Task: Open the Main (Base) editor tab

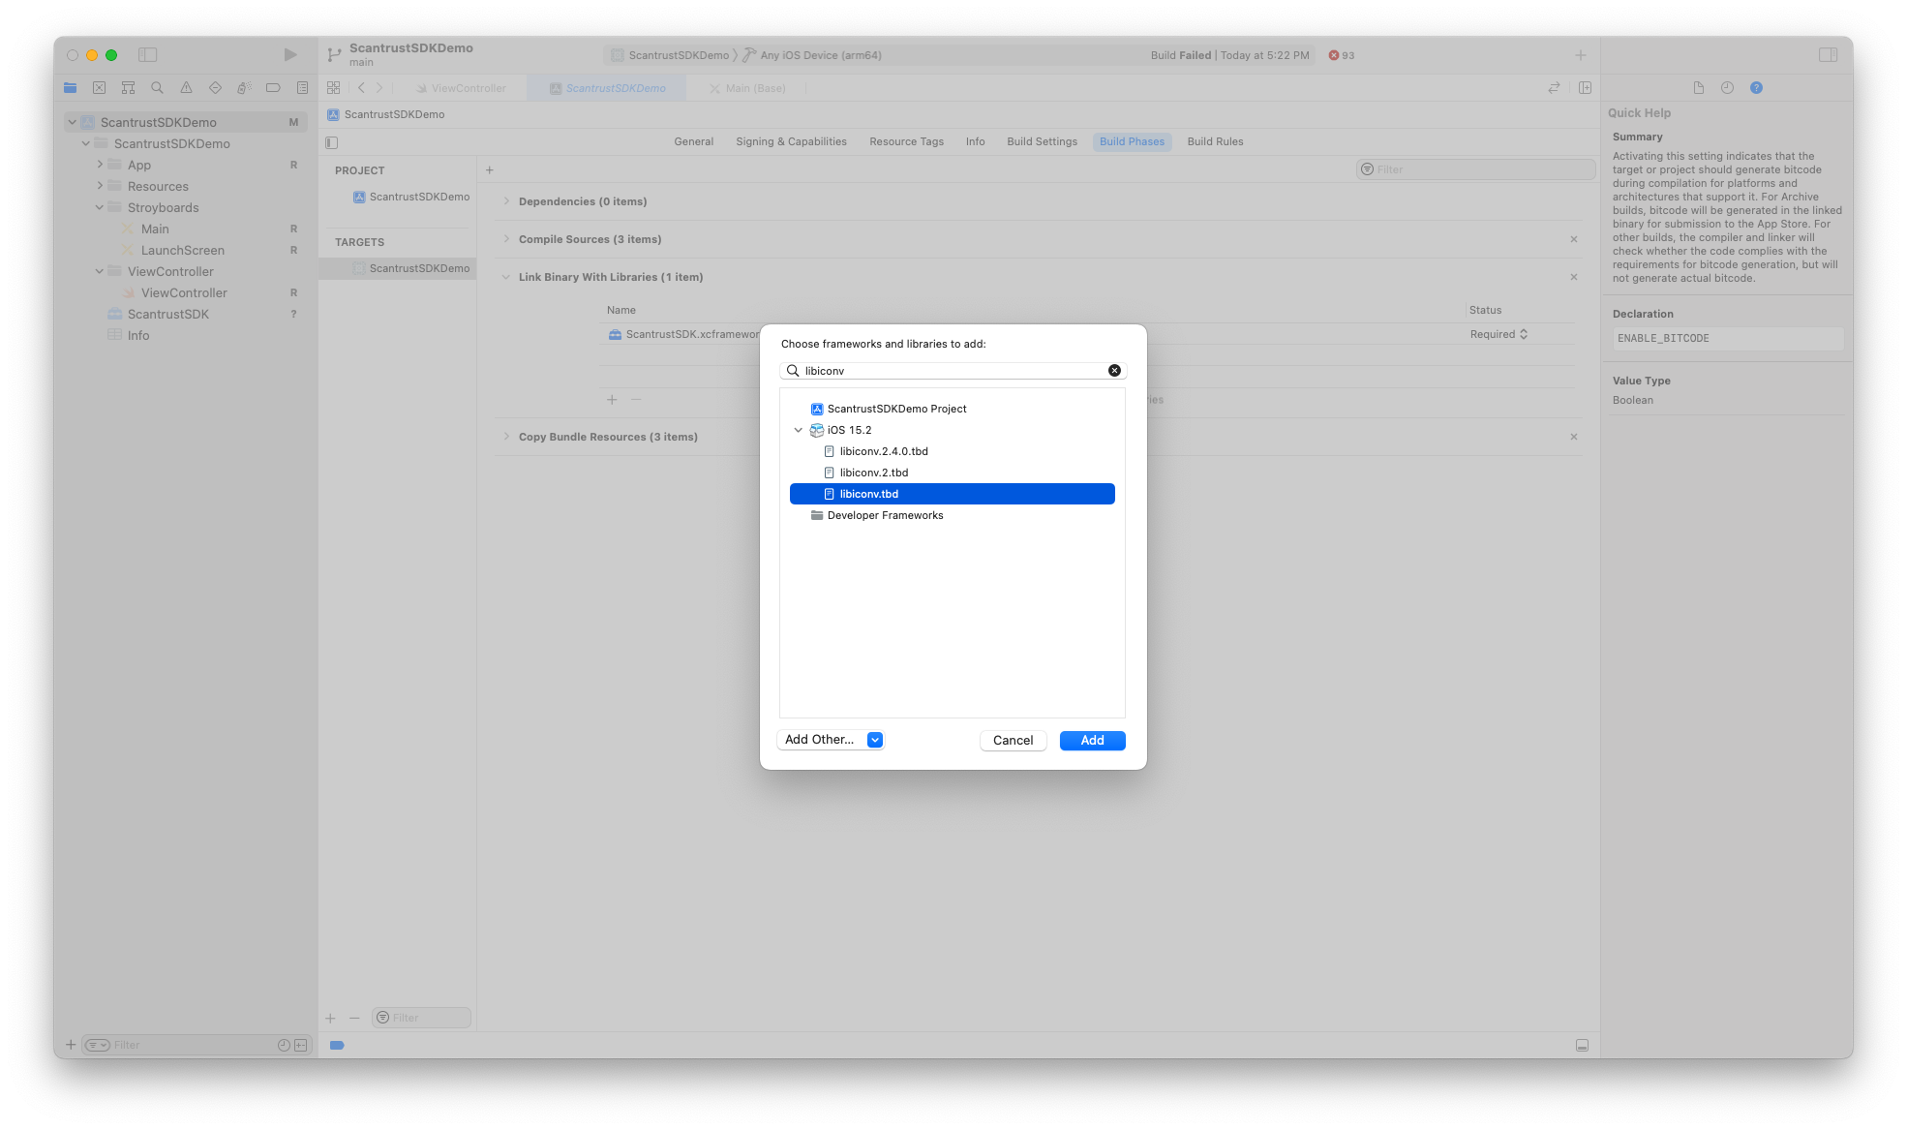Action: (x=747, y=88)
